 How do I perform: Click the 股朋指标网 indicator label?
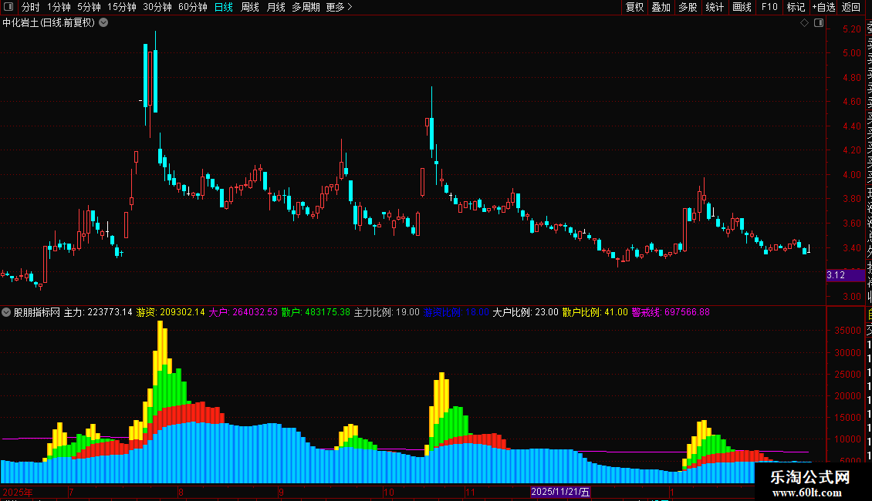coord(37,312)
